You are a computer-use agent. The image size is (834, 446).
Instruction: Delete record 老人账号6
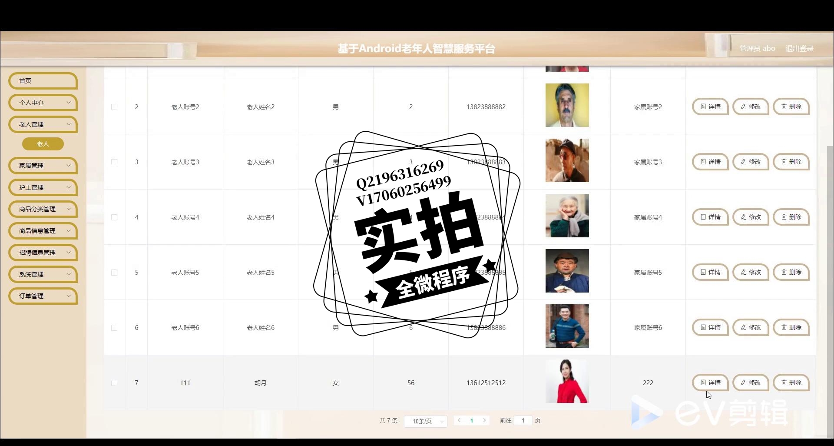pos(791,327)
